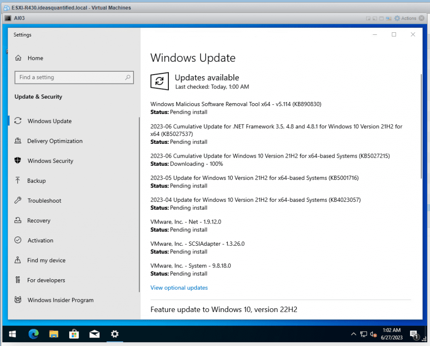Screen dimensions: 430x346
Task: Close the AI03 console with the gray X
Action: coord(422,18)
